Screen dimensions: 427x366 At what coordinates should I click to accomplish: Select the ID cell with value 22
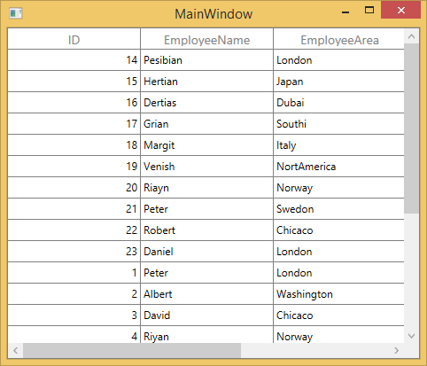74,230
